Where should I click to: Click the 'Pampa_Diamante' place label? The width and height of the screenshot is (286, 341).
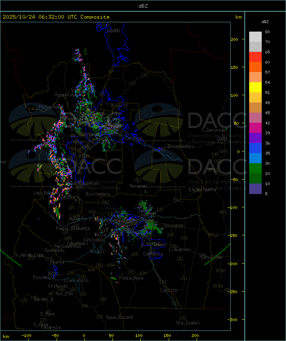(73, 228)
